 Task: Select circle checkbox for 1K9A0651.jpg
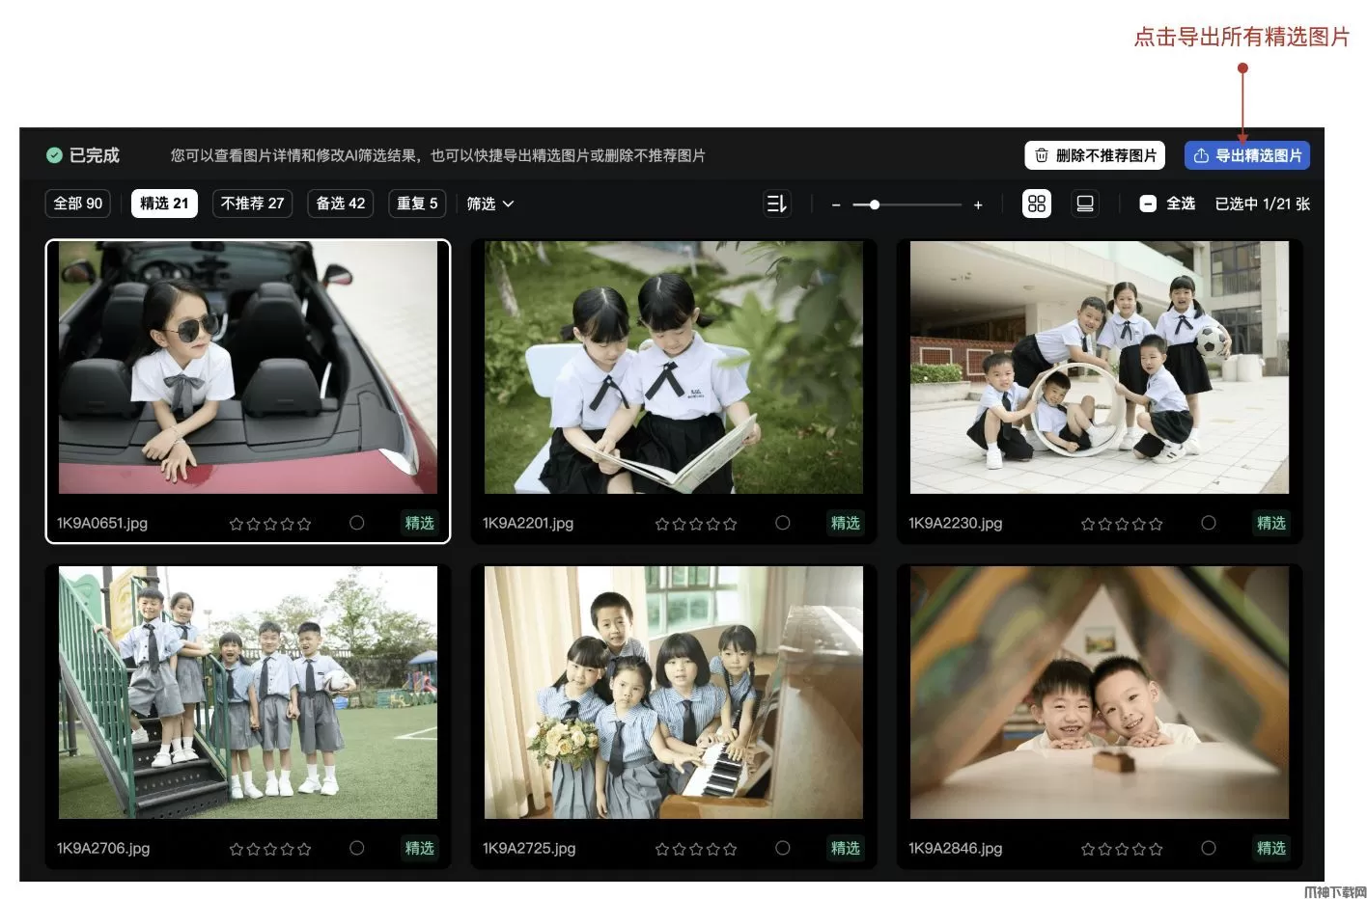357,523
